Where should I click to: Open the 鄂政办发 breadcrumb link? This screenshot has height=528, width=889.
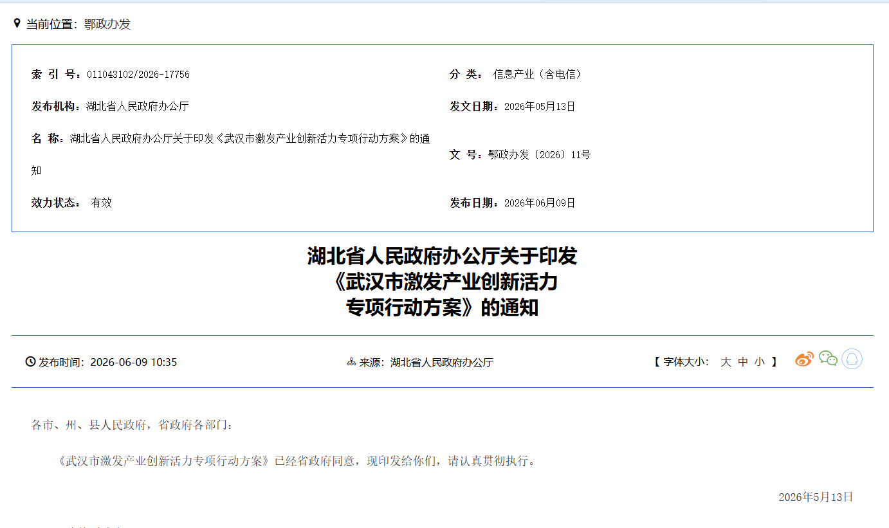(x=107, y=24)
